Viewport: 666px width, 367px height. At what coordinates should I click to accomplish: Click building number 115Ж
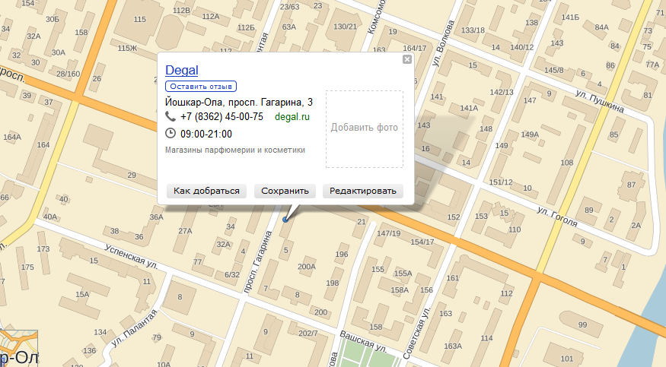click(127, 48)
